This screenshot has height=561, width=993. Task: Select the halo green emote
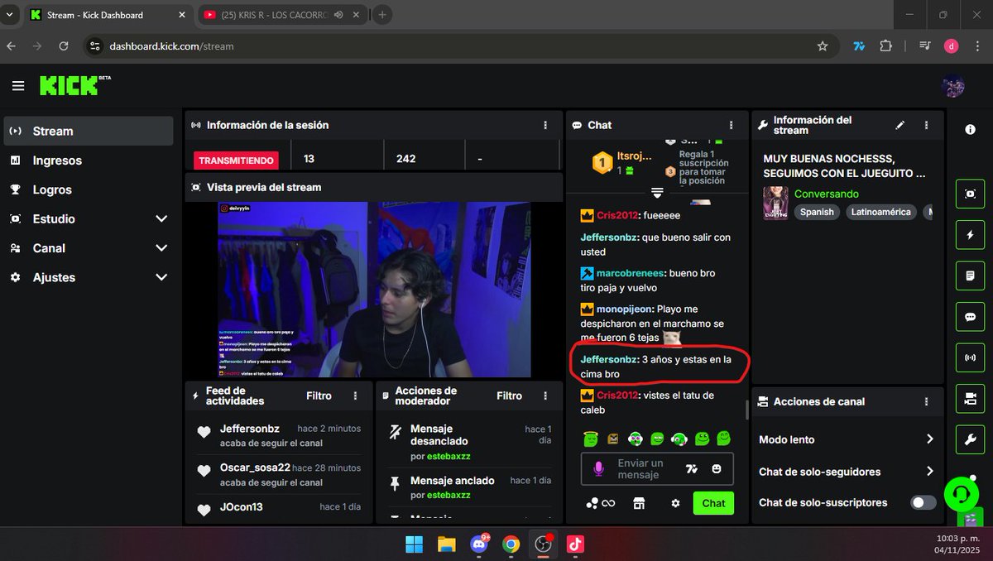click(x=591, y=439)
